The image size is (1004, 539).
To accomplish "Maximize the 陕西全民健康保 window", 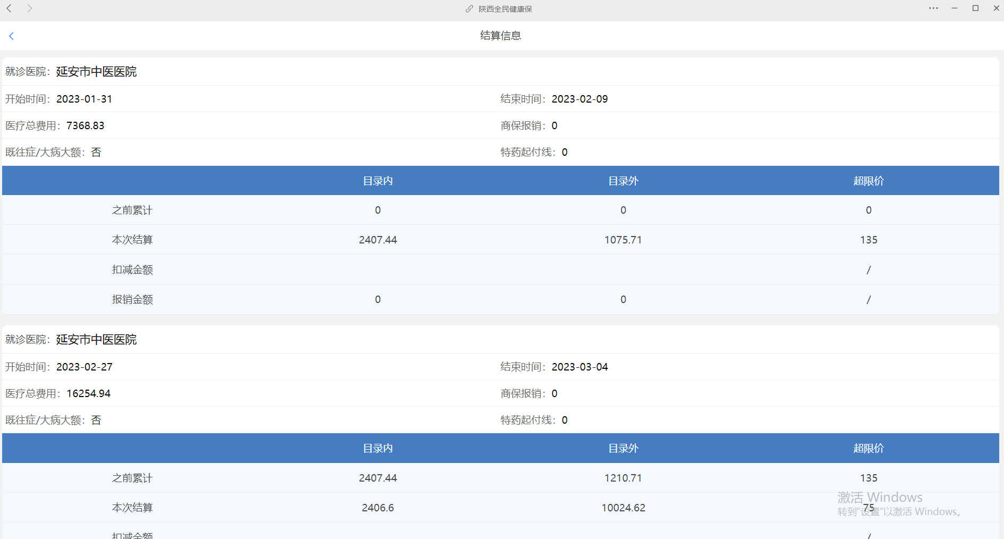I will click(x=975, y=9).
